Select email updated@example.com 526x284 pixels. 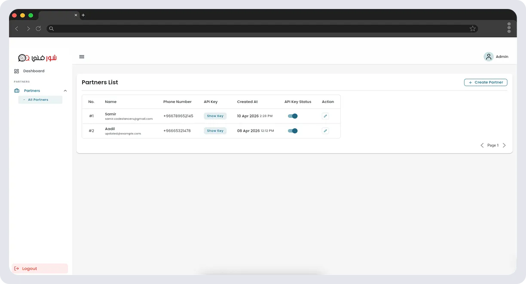tap(123, 134)
